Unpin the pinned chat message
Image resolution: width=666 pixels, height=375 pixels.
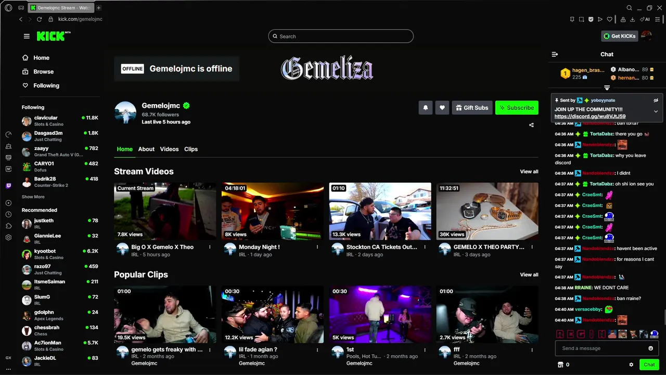(656, 100)
